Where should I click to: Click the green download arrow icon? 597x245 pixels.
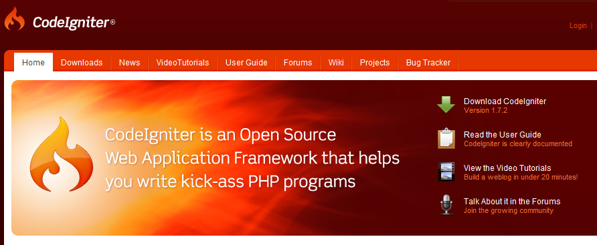point(446,105)
